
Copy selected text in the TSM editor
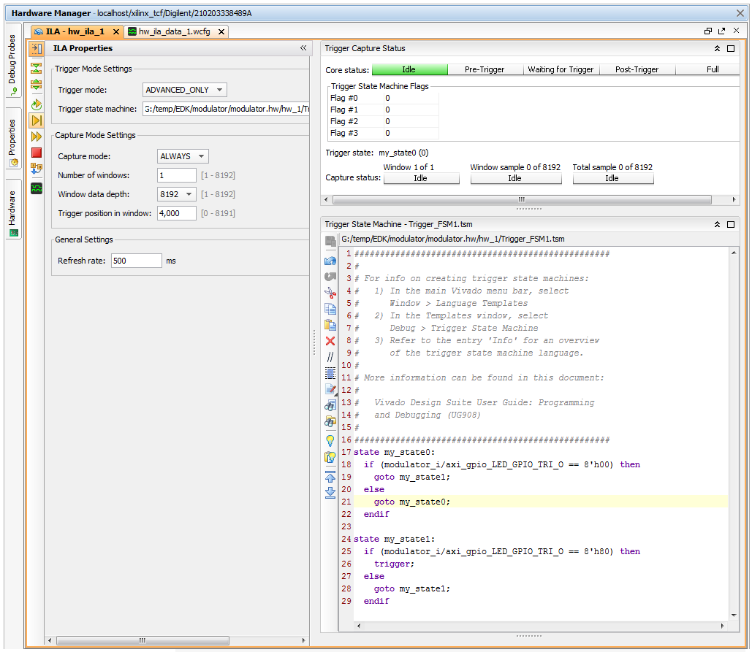coord(330,309)
